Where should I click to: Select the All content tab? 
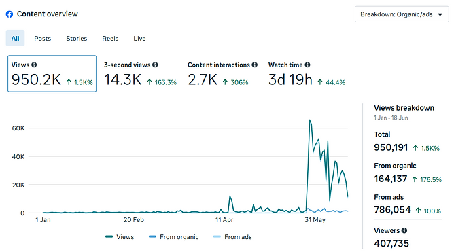coord(16,38)
